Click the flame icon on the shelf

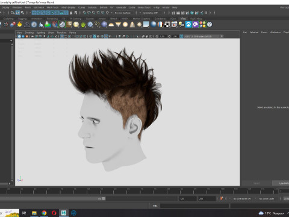[20, 25]
